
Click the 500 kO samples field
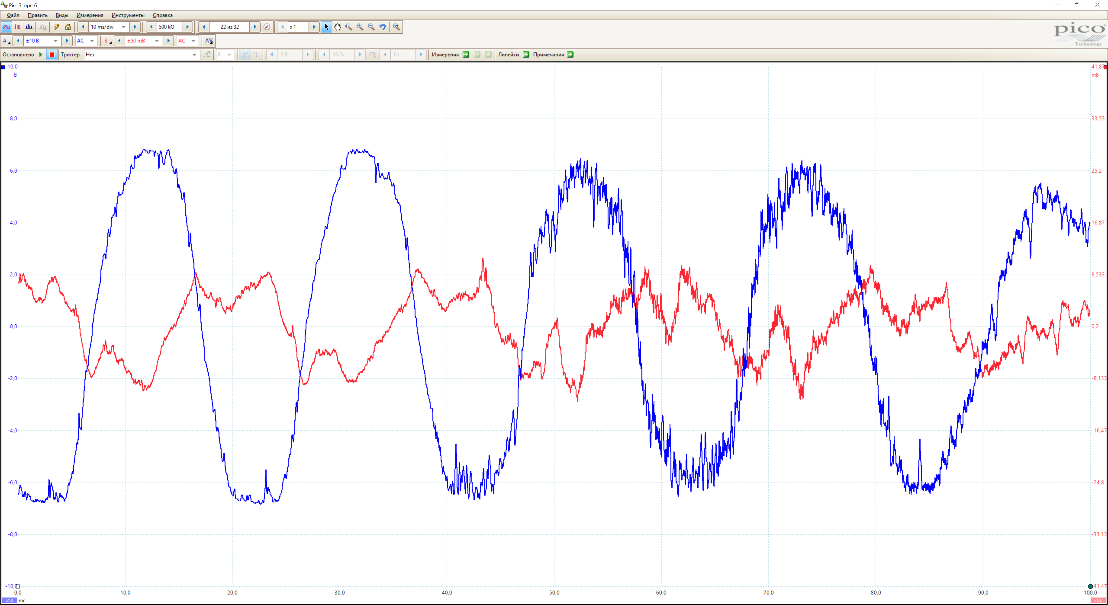click(x=169, y=27)
